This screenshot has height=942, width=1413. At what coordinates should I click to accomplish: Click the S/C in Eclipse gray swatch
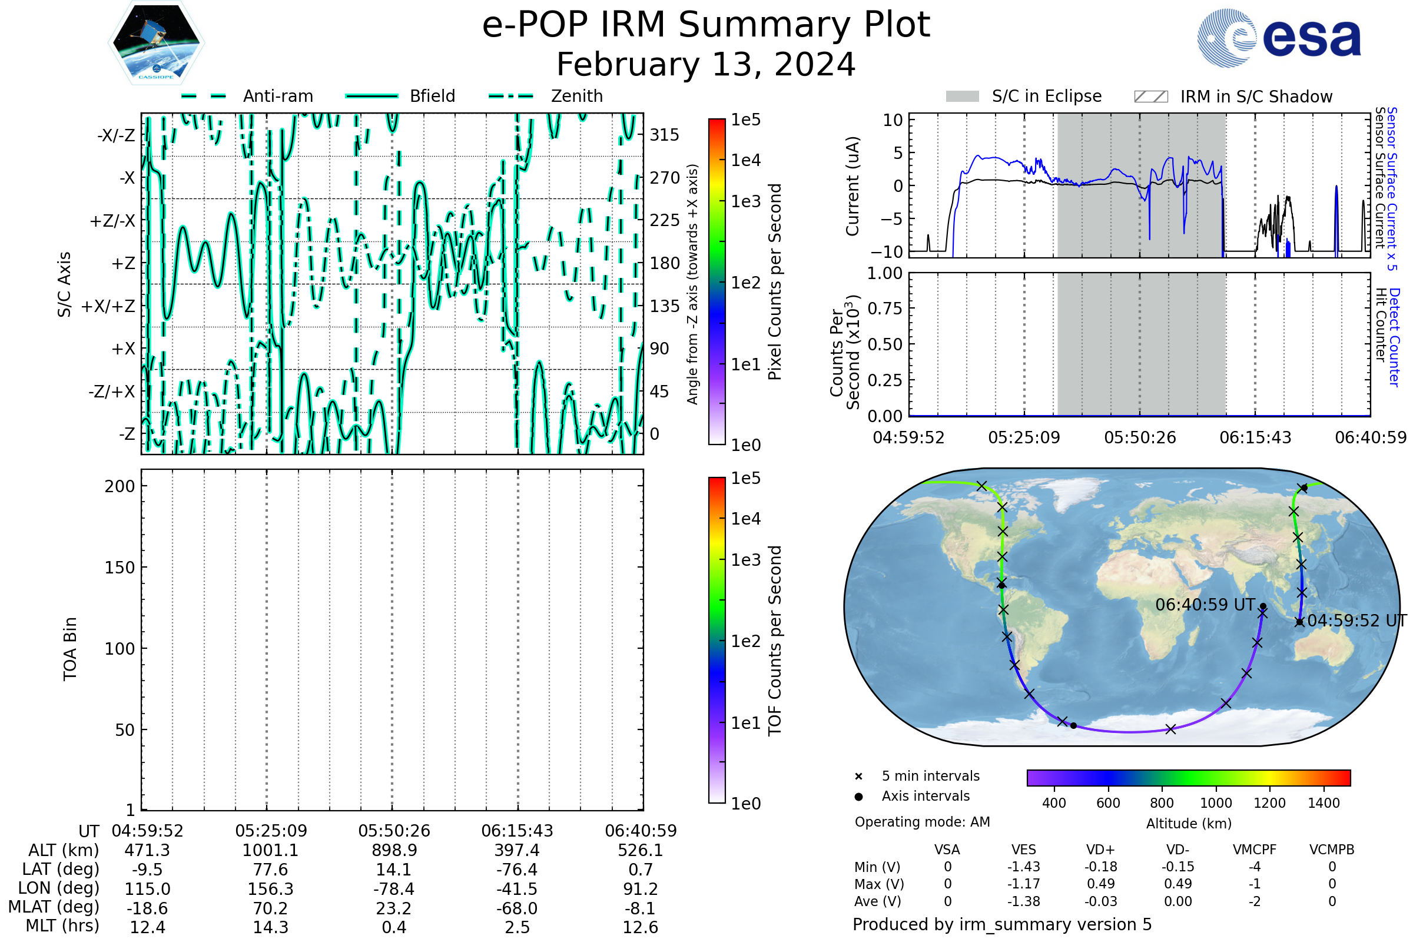(962, 97)
